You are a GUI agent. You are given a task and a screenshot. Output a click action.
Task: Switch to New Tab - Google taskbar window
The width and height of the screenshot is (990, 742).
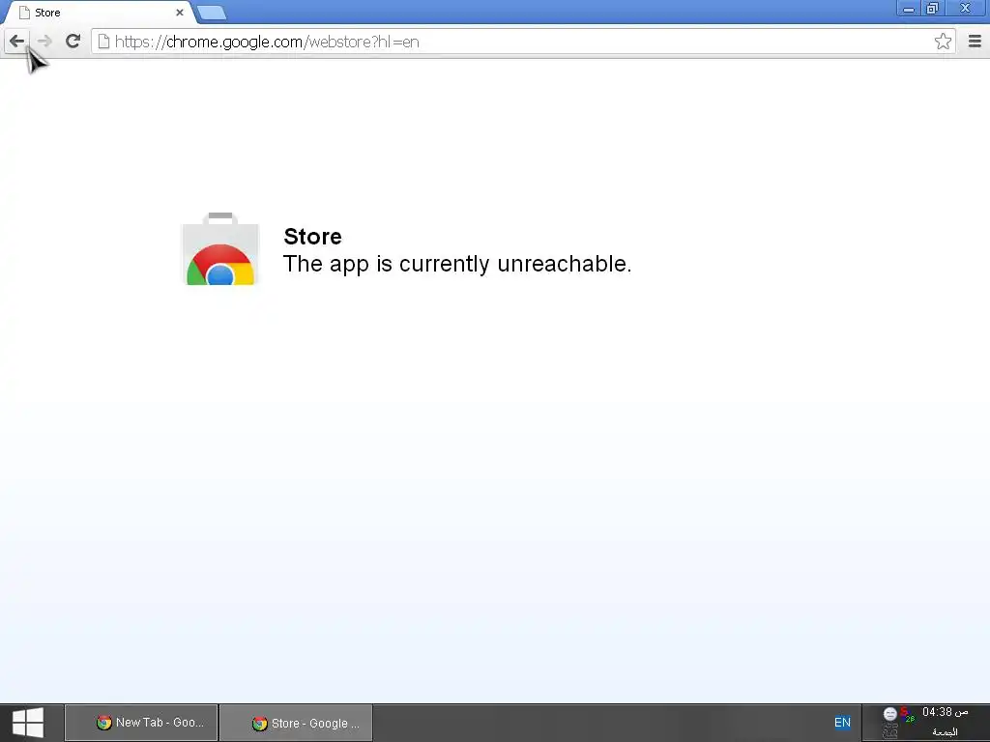(141, 723)
